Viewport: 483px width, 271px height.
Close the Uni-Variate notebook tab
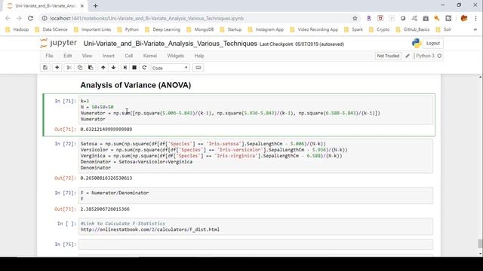coord(82,6)
